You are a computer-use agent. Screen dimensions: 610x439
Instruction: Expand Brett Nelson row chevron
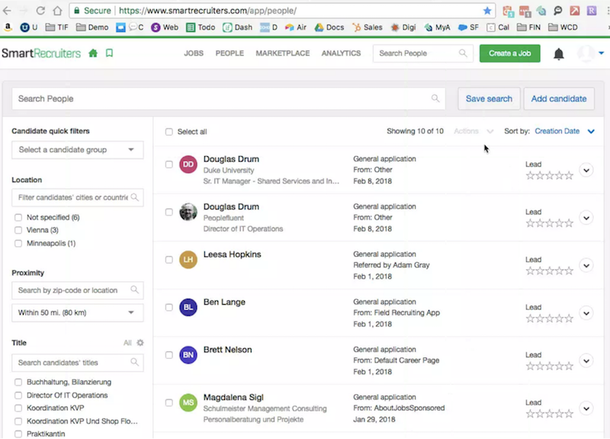pyautogui.click(x=586, y=360)
